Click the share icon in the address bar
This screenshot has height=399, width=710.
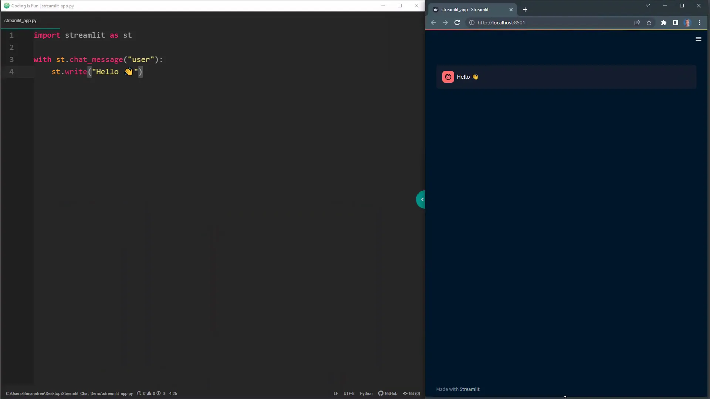click(637, 23)
